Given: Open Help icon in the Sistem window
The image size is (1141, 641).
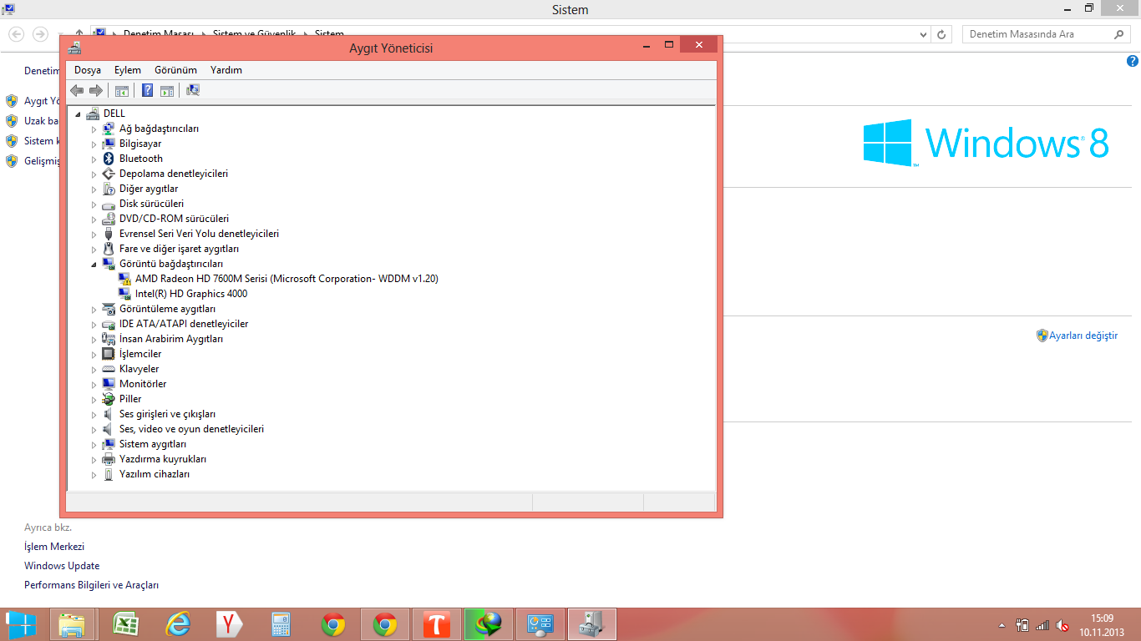Looking at the screenshot, I should tap(1133, 61).
